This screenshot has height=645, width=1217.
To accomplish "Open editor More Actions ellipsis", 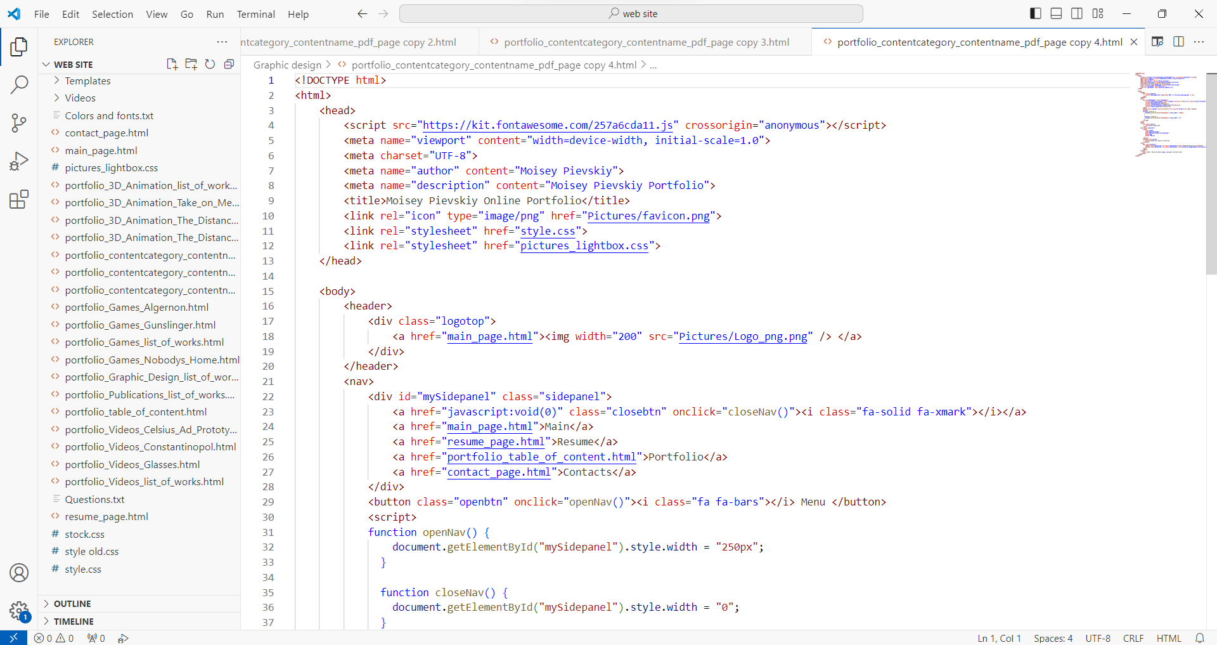I will [1199, 42].
